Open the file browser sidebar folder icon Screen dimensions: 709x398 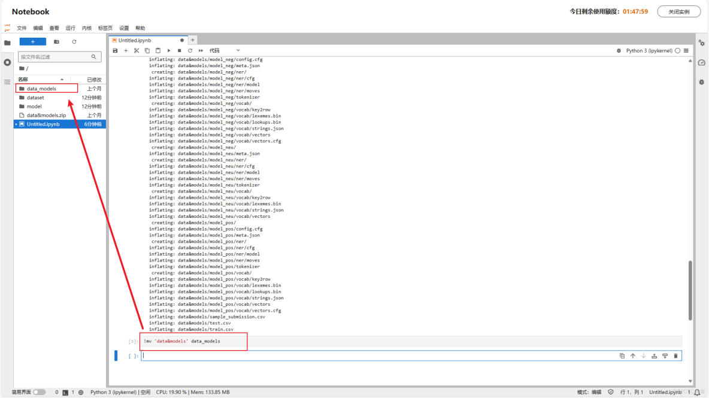pos(7,42)
